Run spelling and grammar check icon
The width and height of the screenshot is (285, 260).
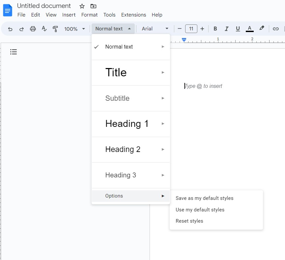point(44,29)
